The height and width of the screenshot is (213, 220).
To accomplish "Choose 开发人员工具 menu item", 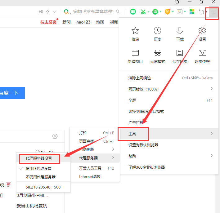I will pos(95,168).
